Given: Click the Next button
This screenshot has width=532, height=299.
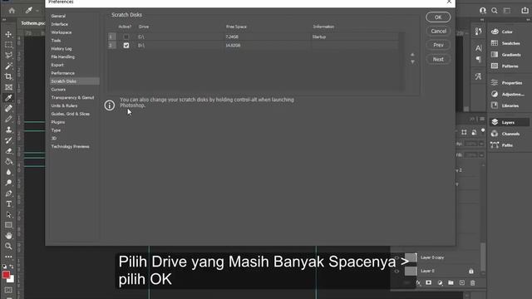Looking at the screenshot, I should point(438,59).
